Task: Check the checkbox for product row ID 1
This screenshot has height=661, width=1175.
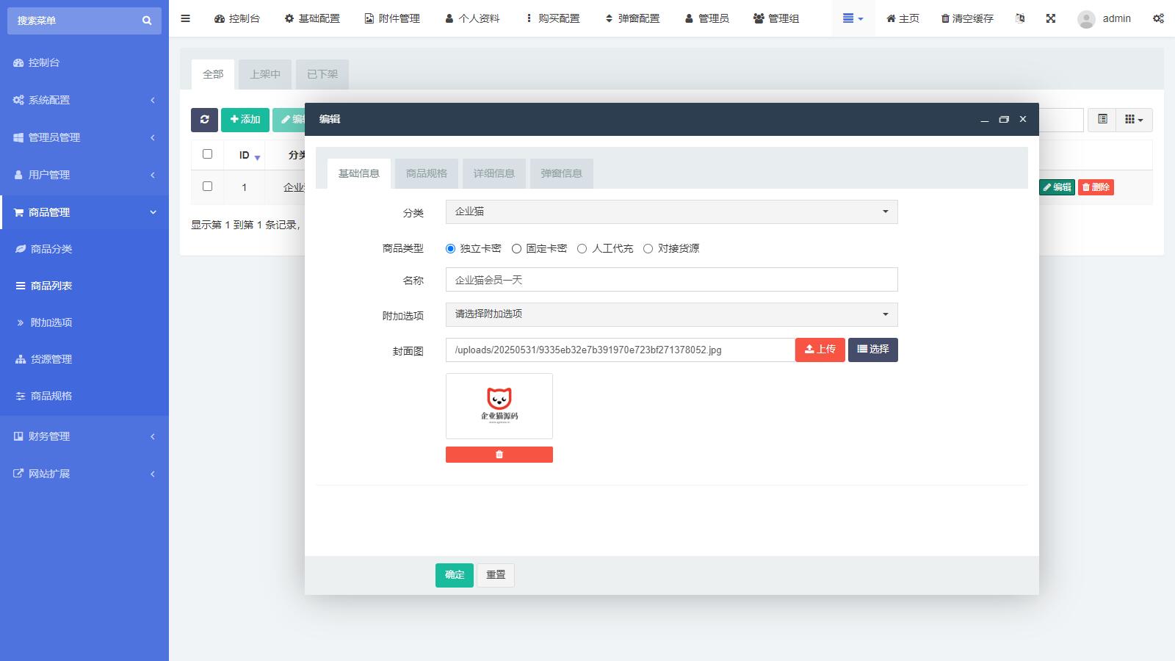Action: 206,187
